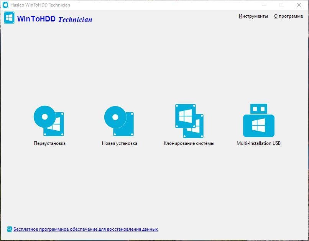Click the Hasleo WinToHDD Technician title text

tap(40, 5)
